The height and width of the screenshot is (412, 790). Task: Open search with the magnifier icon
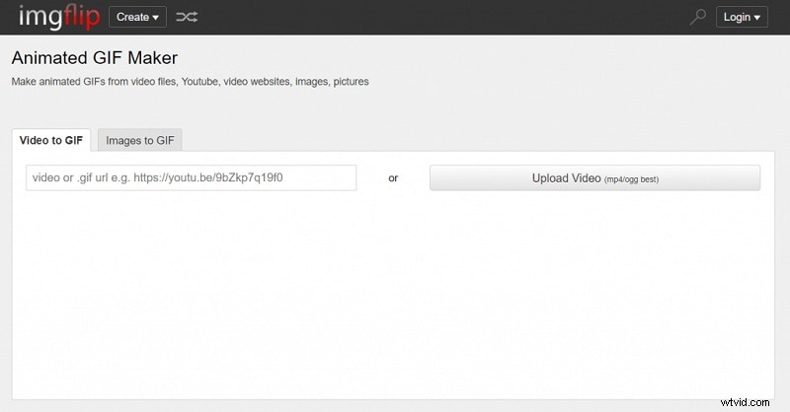click(x=698, y=17)
